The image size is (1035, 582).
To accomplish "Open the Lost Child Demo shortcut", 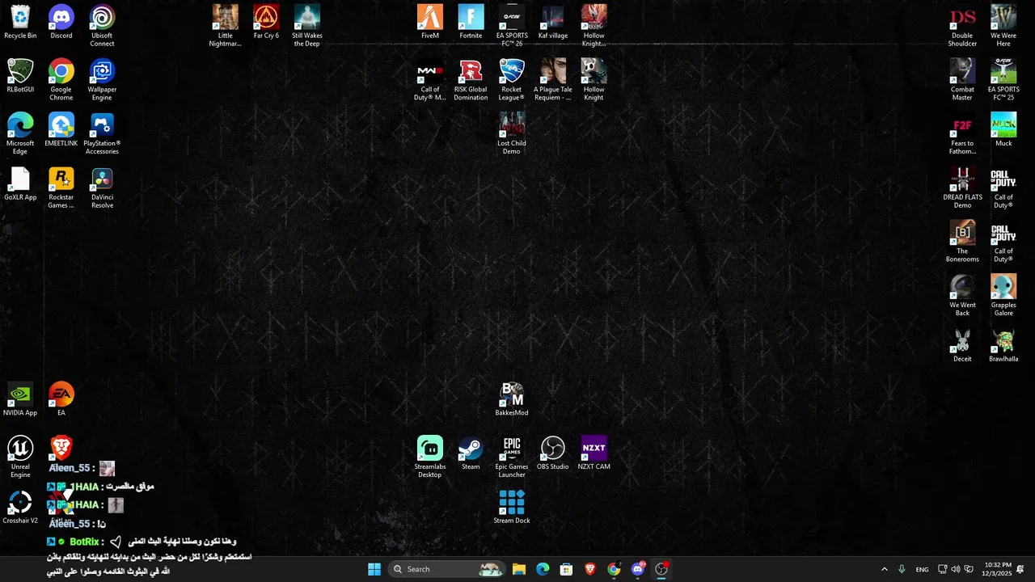I will click(512, 134).
